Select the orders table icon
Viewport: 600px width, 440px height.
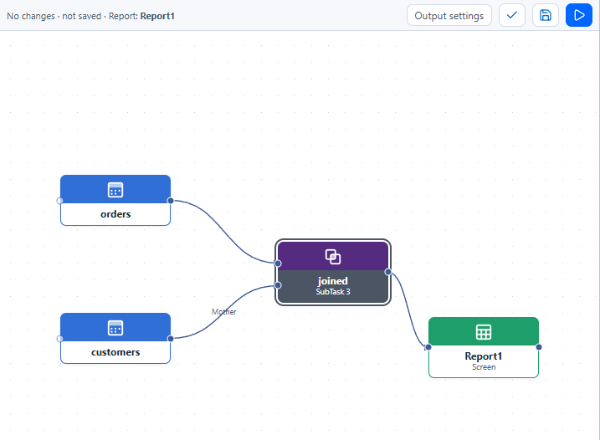pyautogui.click(x=115, y=190)
